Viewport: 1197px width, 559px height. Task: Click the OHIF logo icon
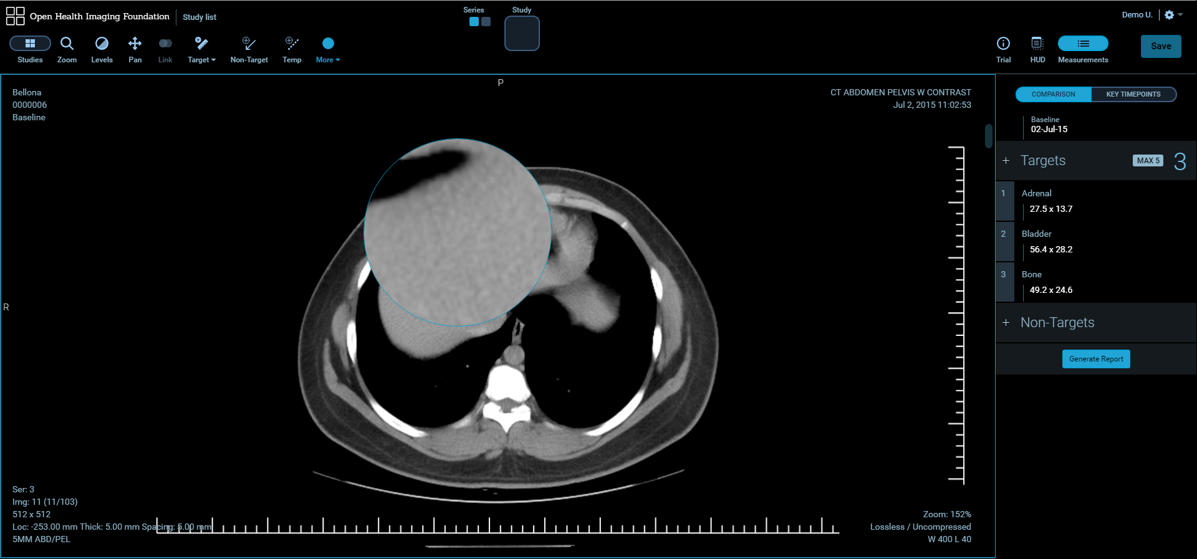coord(15,16)
